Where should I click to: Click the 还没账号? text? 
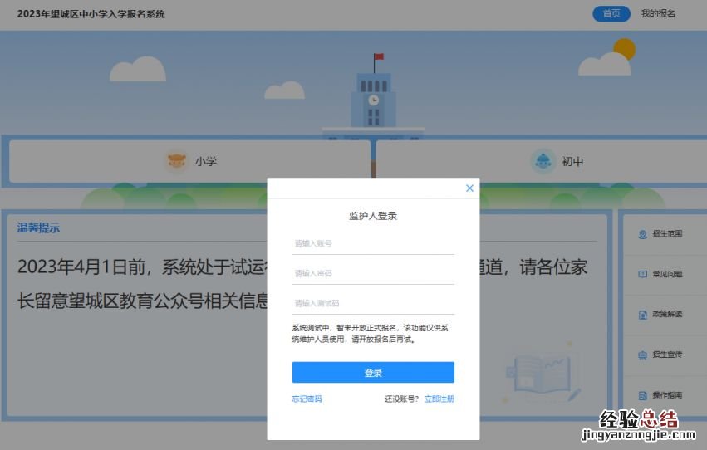point(402,399)
